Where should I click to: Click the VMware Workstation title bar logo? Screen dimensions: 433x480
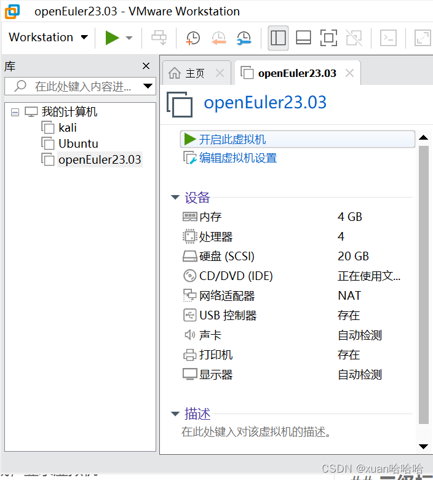click(12, 11)
